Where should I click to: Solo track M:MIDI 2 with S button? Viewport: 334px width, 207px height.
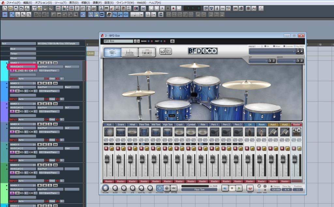(50, 83)
